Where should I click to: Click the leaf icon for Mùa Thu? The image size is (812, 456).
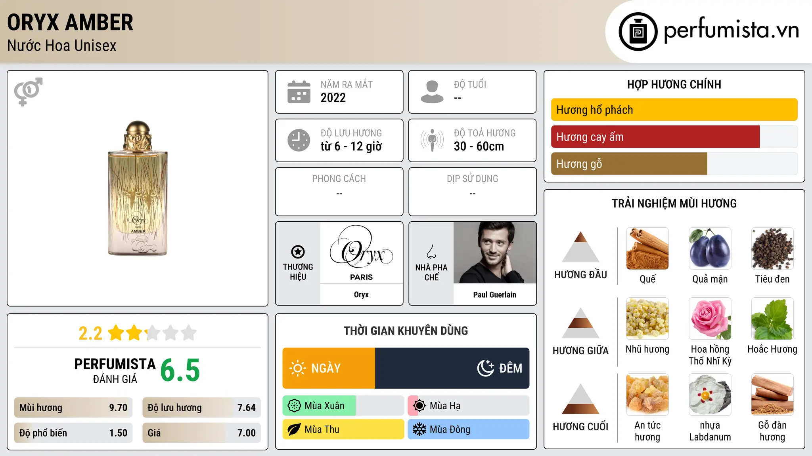(x=294, y=429)
